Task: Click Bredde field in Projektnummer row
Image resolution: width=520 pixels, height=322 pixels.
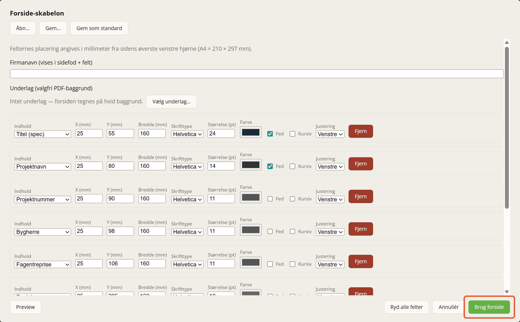Action: click(x=152, y=198)
